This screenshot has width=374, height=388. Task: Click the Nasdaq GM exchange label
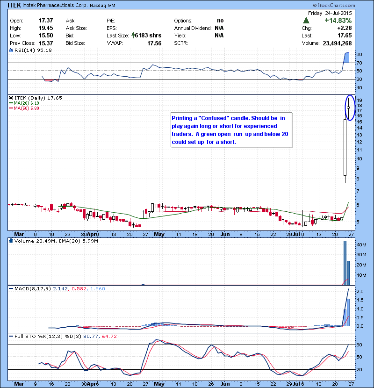click(102, 6)
